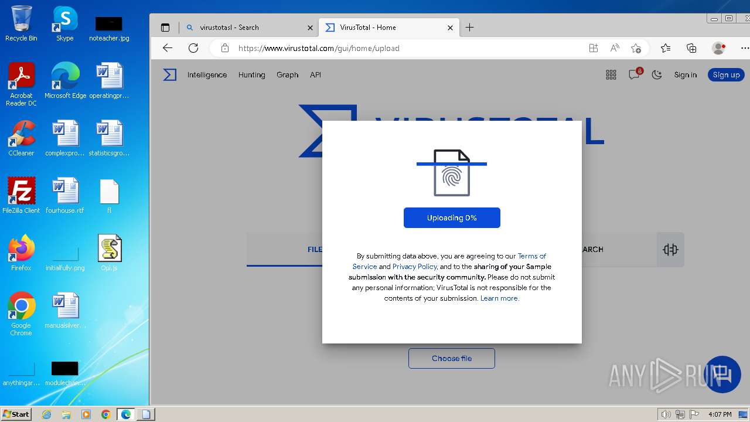Open Opl.js script file on desktop
The height and width of the screenshot is (422, 750).
(109, 253)
